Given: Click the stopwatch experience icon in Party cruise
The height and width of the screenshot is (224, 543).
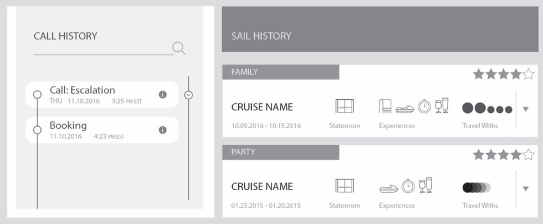Looking at the screenshot, I should [x=408, y=186].
